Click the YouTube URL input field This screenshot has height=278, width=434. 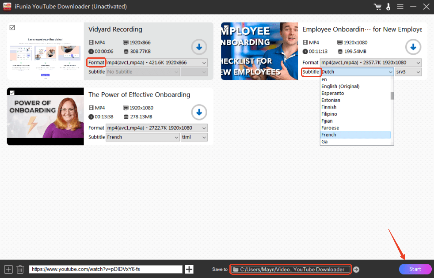(106, 269)
